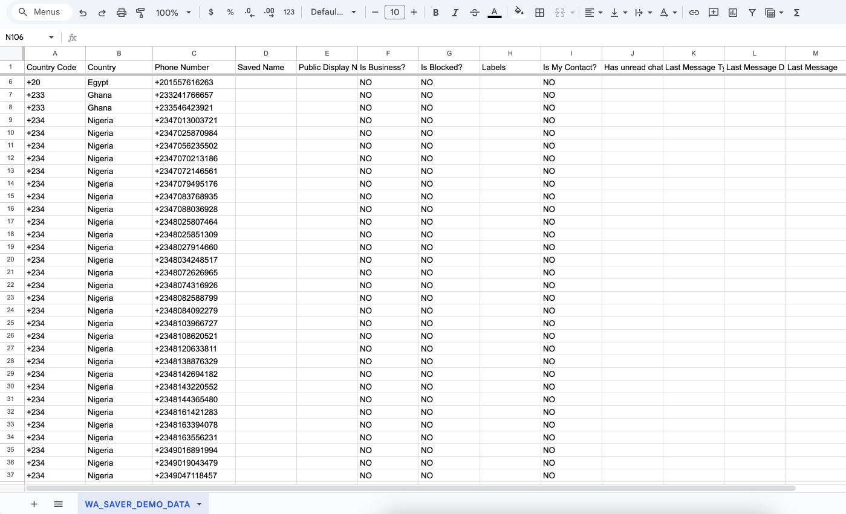Format selection as currency

click(x=210, y=12)
